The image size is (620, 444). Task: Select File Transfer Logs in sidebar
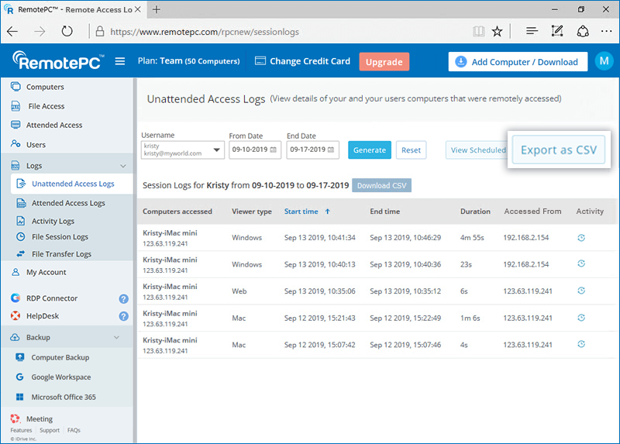[x=61, y=254]
